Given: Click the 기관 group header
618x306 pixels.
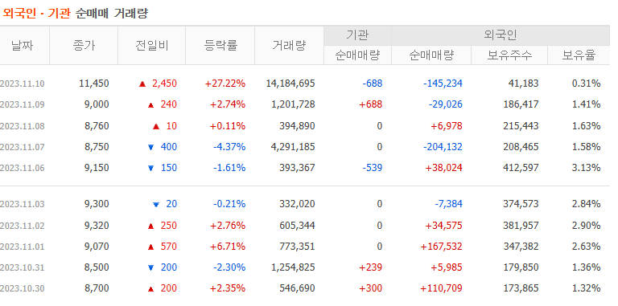Looking at the screenshot, I should (x=357, y=36).
